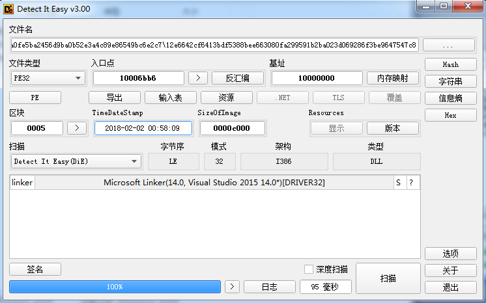This screenshot has height=303, width=486.
Task: Click the PE header button
Action: click(35, 98)
